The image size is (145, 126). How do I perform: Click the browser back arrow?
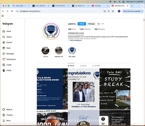[x=3, y=11]
